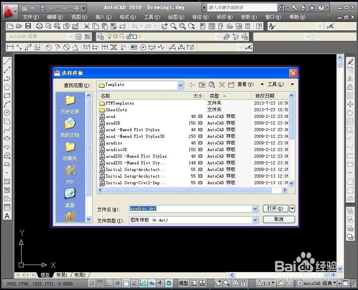Click Back arrow icon in template dialog
Screen dimensions: 358x290
pos(192,85)
